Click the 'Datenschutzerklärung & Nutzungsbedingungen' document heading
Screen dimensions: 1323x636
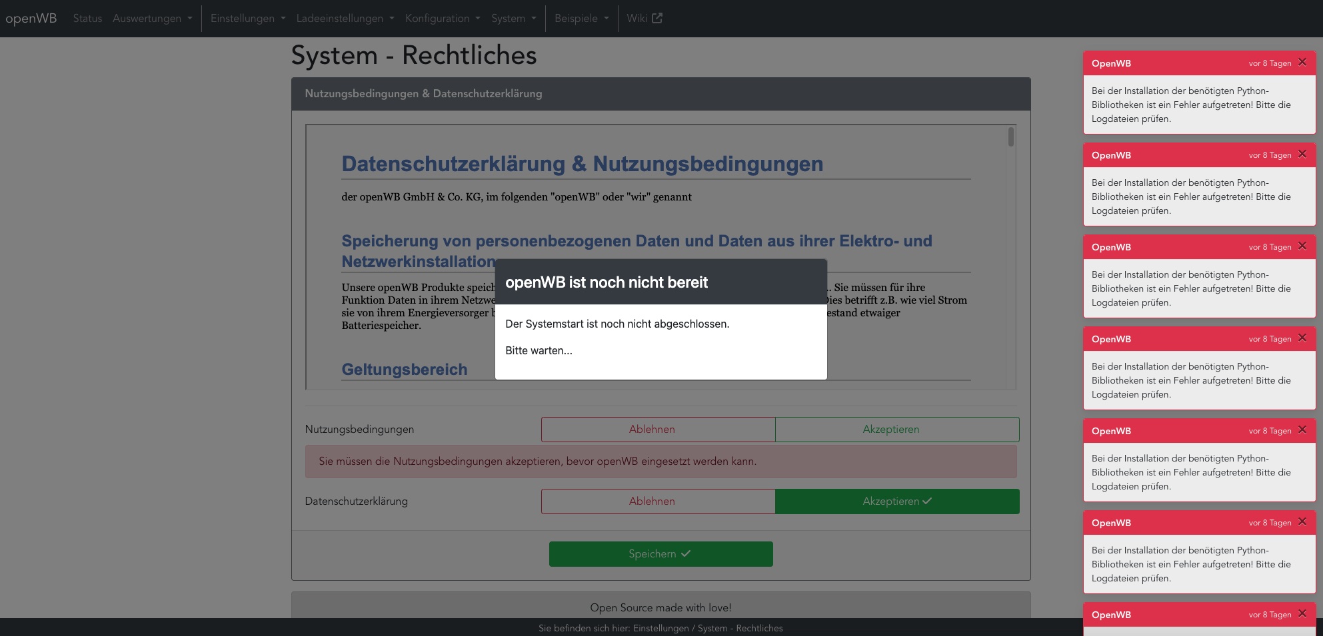click(x=582, y=164)
